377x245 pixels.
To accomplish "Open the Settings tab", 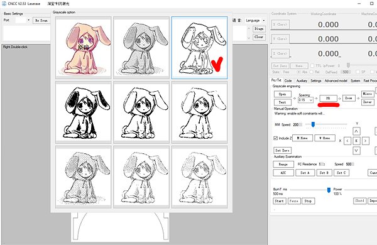I will pyautogui.click(x=315, y=81).
